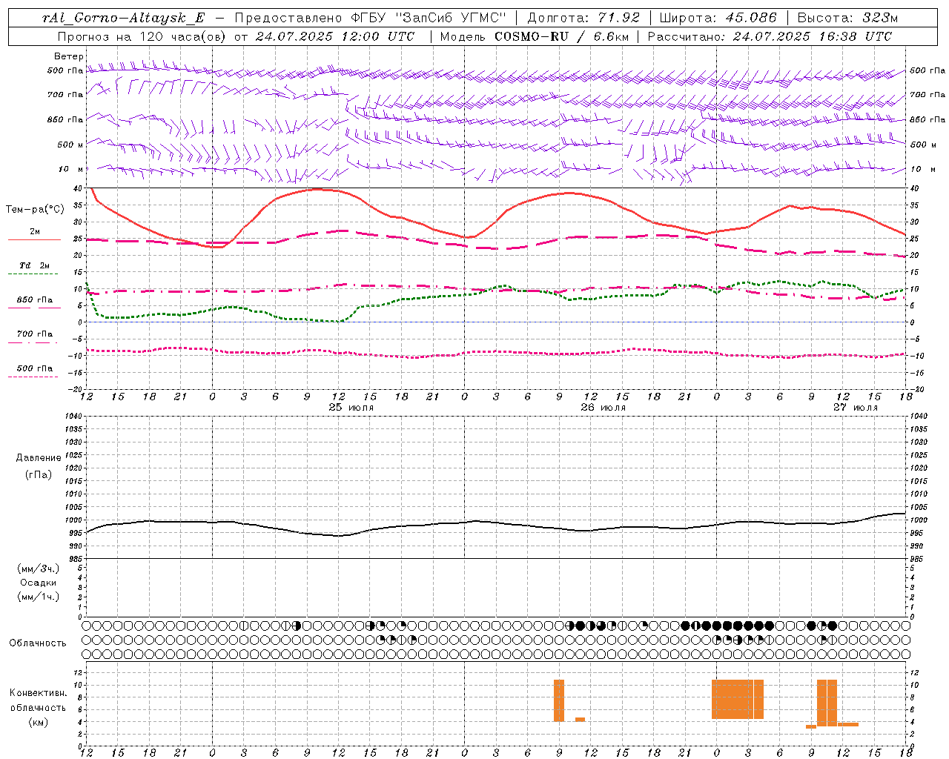
Task: Click the Td 2м dew point legend entry
Action: pos(35,265)
